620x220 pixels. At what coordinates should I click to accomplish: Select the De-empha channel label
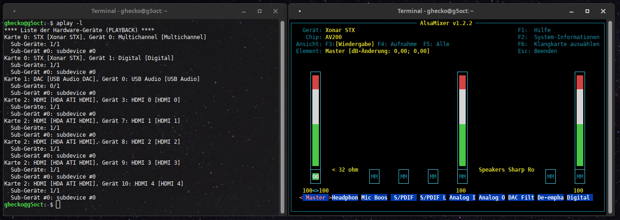coord(551,198)
